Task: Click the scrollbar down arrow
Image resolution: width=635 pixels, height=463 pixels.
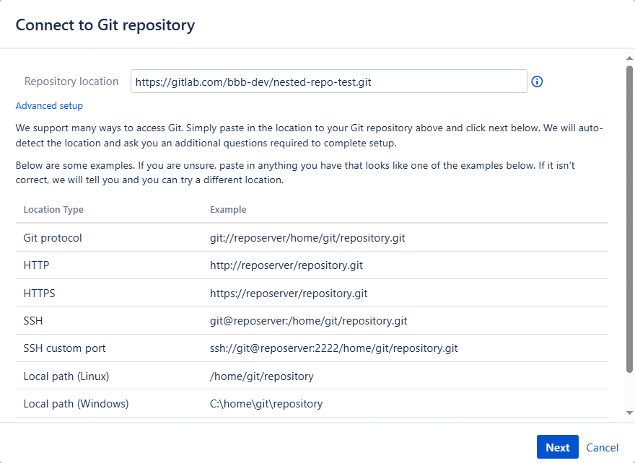Action: coord(629,413)
